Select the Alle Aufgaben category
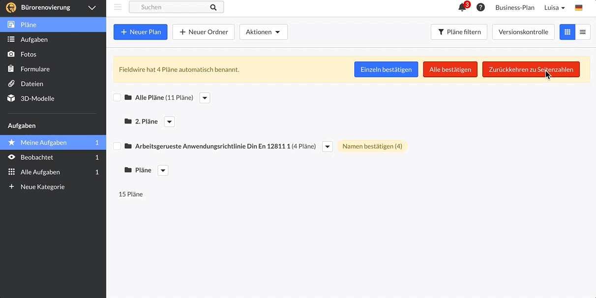Viewport: 596px width, 298px height. pos(53,172)
